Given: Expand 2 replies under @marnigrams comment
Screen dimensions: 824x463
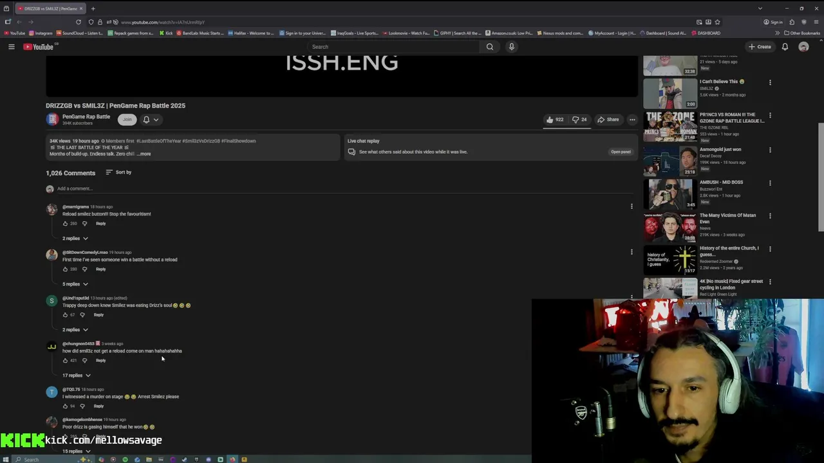Looking at the screenshot, I should [75, 239].
